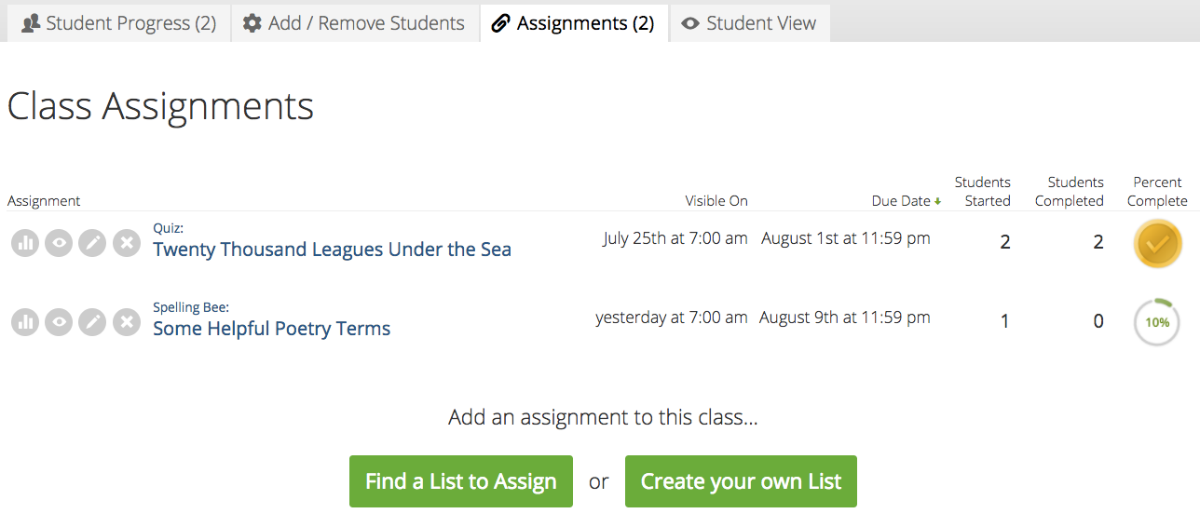Click the gold completed checkmark badge

(x=1157, y=244)
